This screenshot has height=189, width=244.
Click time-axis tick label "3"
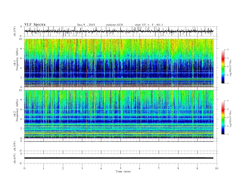click(82, 168)
